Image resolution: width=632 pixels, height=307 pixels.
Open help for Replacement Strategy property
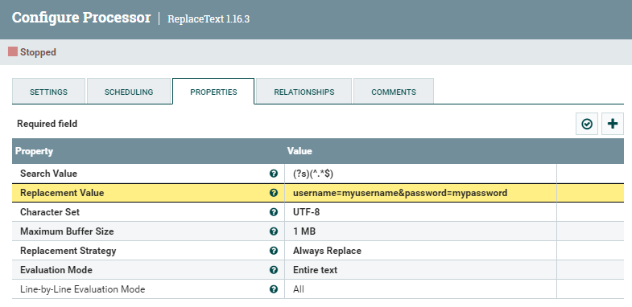(274, 251)
